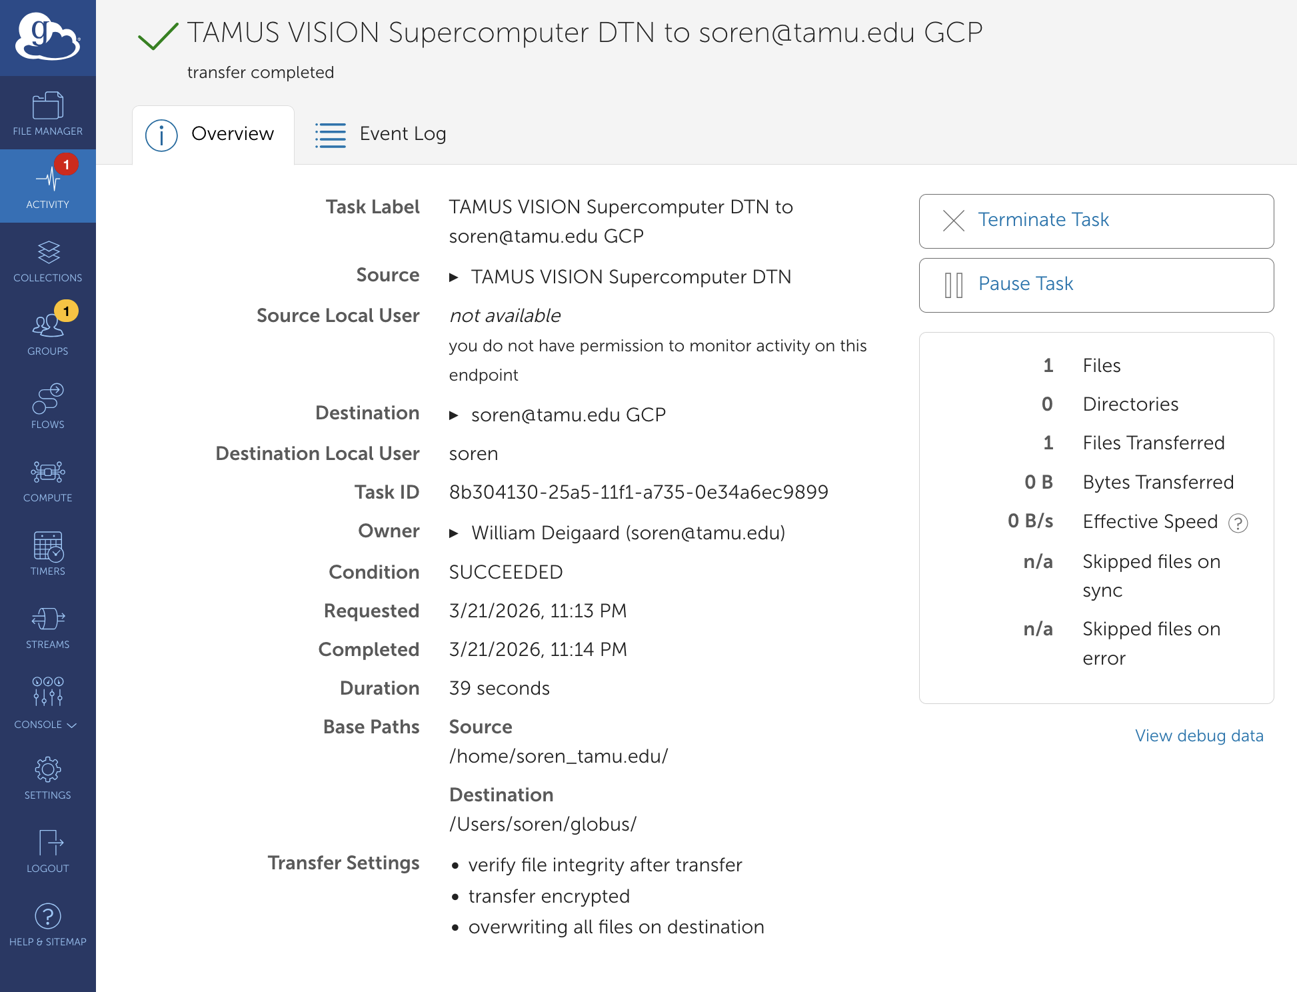Expand the Destination soren@tamu.edu GCP triangle
1297x992 pixels.
[x=454, y=415]
